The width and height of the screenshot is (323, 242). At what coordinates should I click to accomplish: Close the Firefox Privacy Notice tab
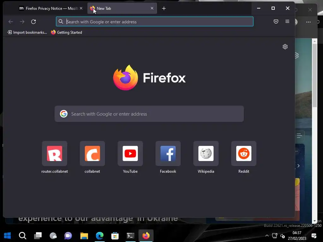point(81,8)
